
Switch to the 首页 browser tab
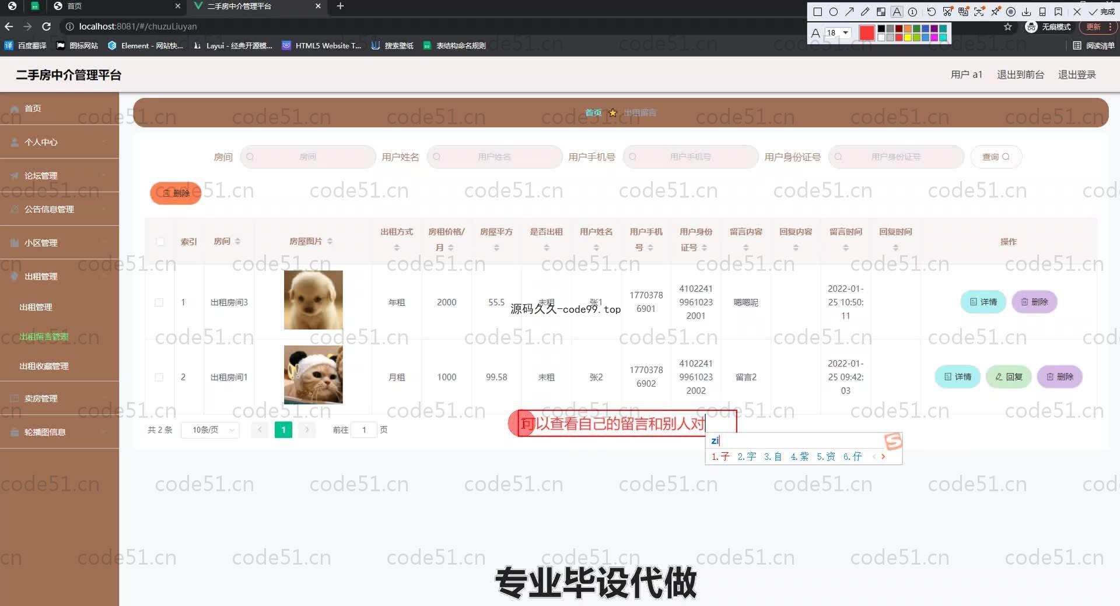pyautogui.click(x=117, y=6)
